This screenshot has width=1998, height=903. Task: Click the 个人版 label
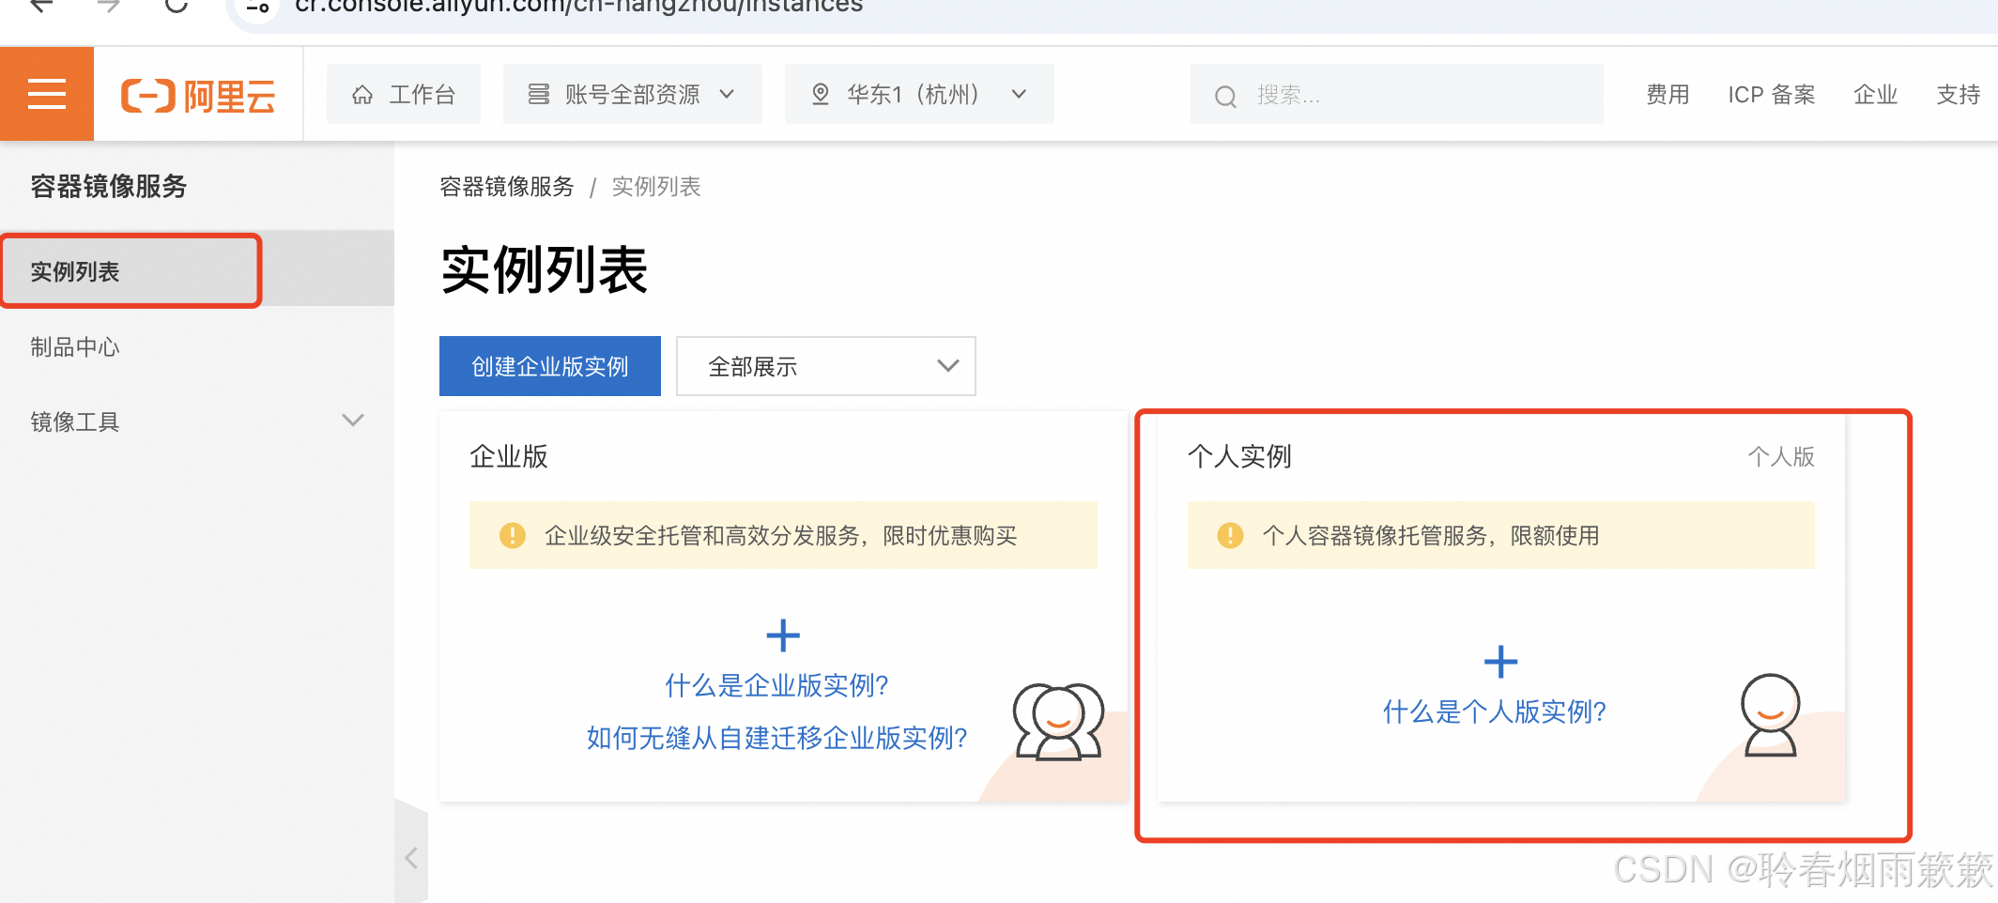tap(1781, 456)
